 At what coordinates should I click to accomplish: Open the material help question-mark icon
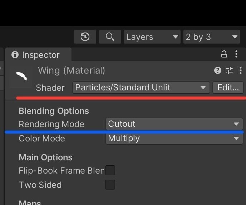[218, 70]
